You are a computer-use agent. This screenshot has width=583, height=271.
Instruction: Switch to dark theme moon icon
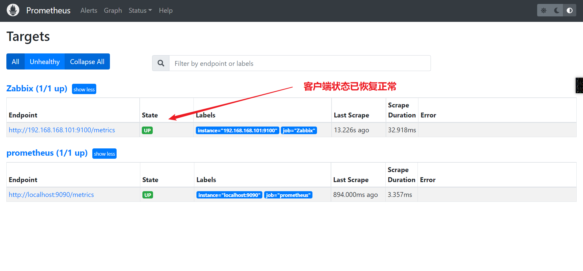click(557, 11)
